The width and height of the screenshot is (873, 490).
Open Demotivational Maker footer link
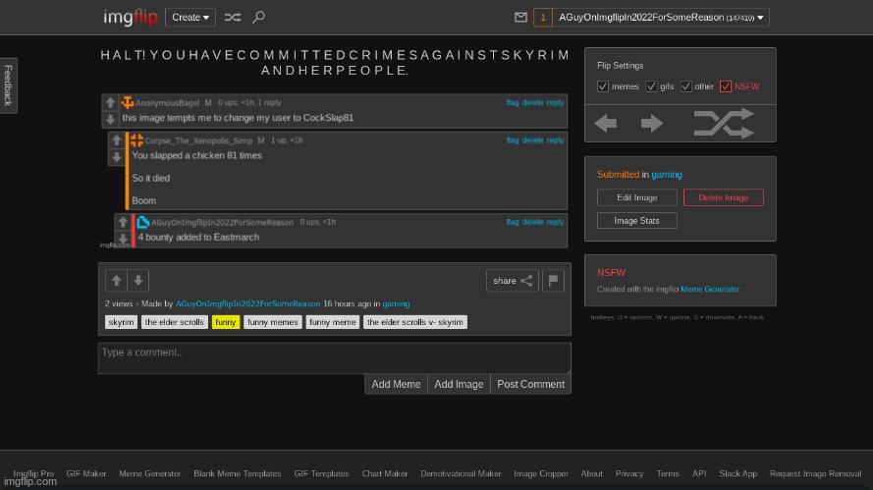[461, 474]
